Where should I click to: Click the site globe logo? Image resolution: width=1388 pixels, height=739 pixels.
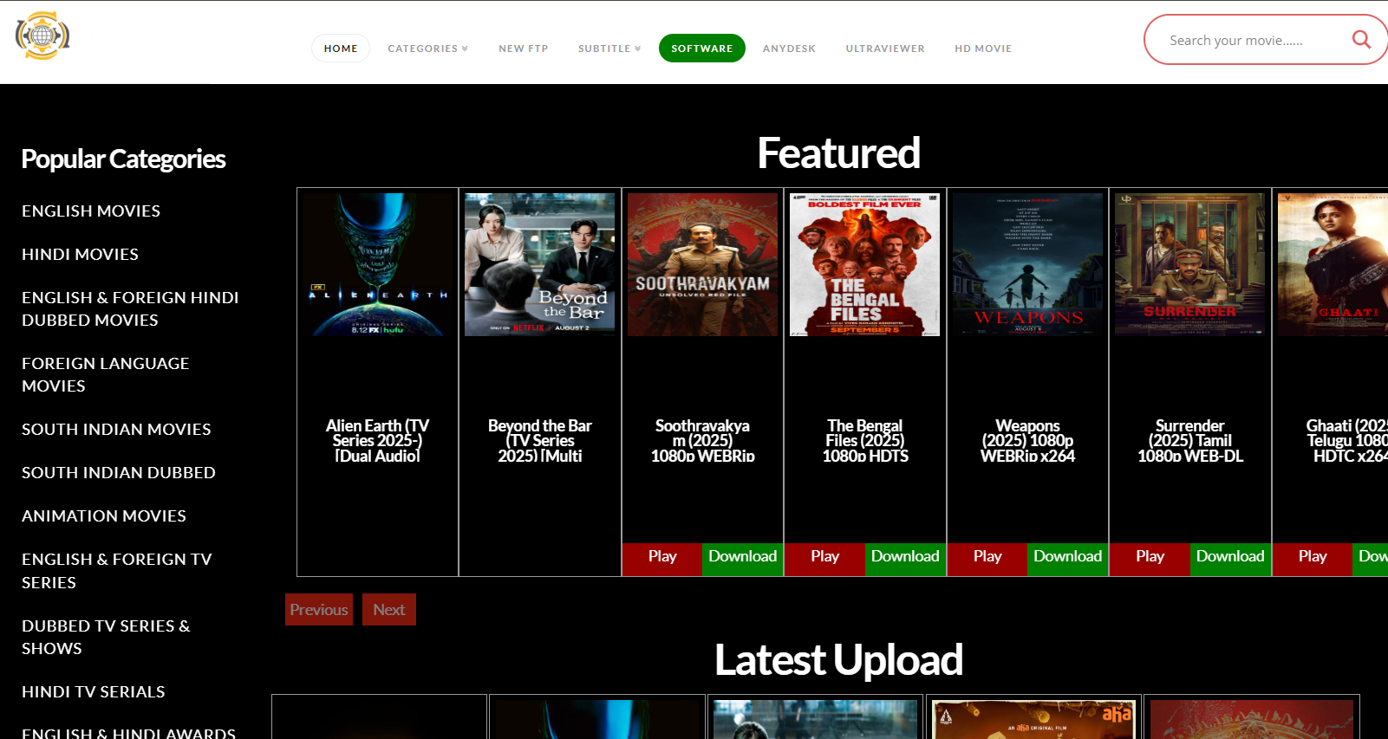click(42, 36)
